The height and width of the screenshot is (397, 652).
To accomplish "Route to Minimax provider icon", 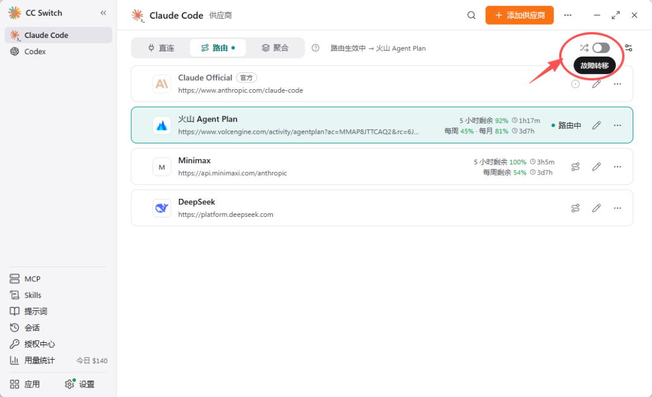I will point(575,167).
